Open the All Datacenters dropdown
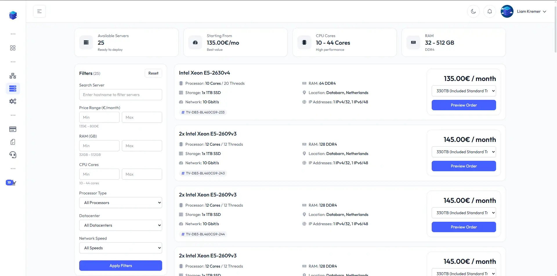This screenshot has width=557, height=276. [x=120, y=225]
